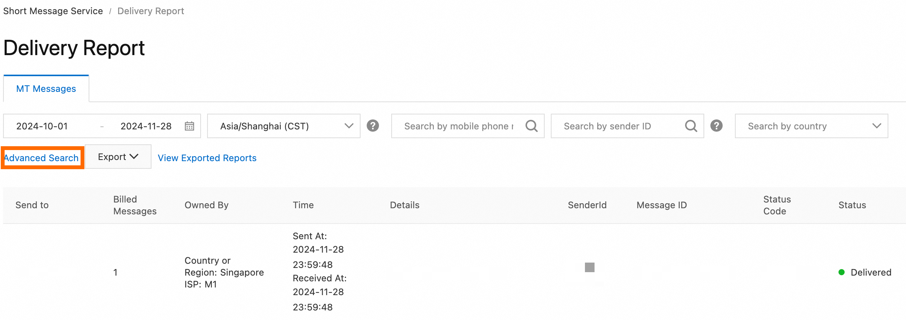Focus the Search by sender ID field

pos(618,126)
